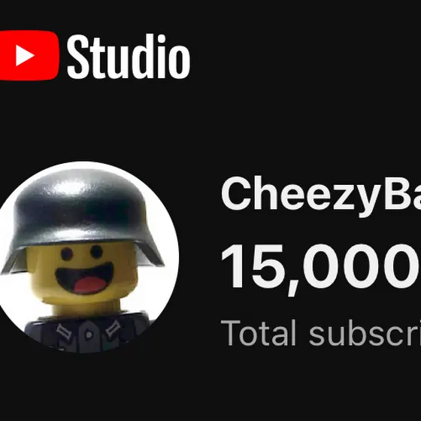Click the minifigure's eyes in the avatar
This screenshot has width=421, height=421.
tap(82, 253)
